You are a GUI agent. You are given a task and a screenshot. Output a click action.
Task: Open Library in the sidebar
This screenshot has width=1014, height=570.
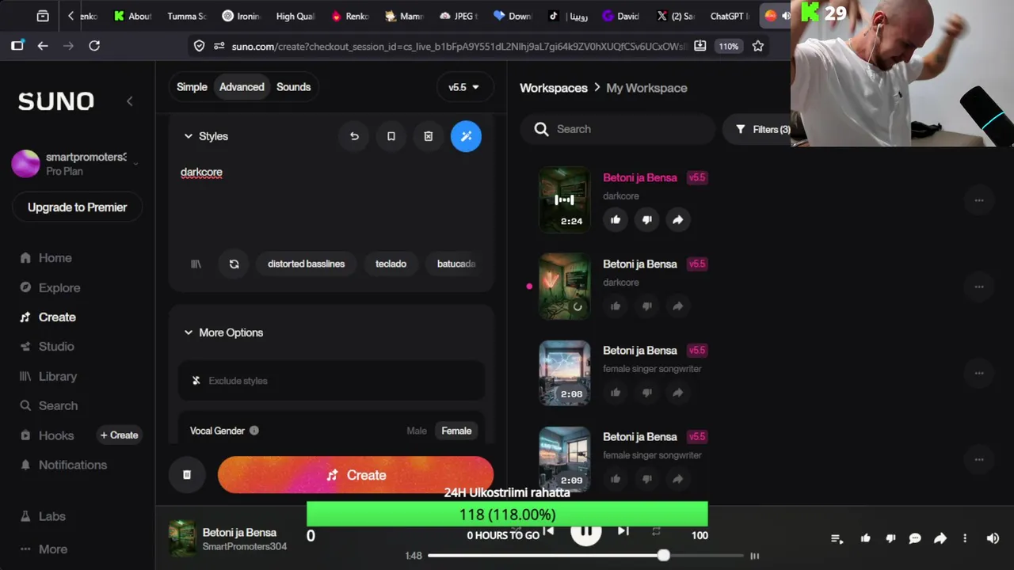48,376
